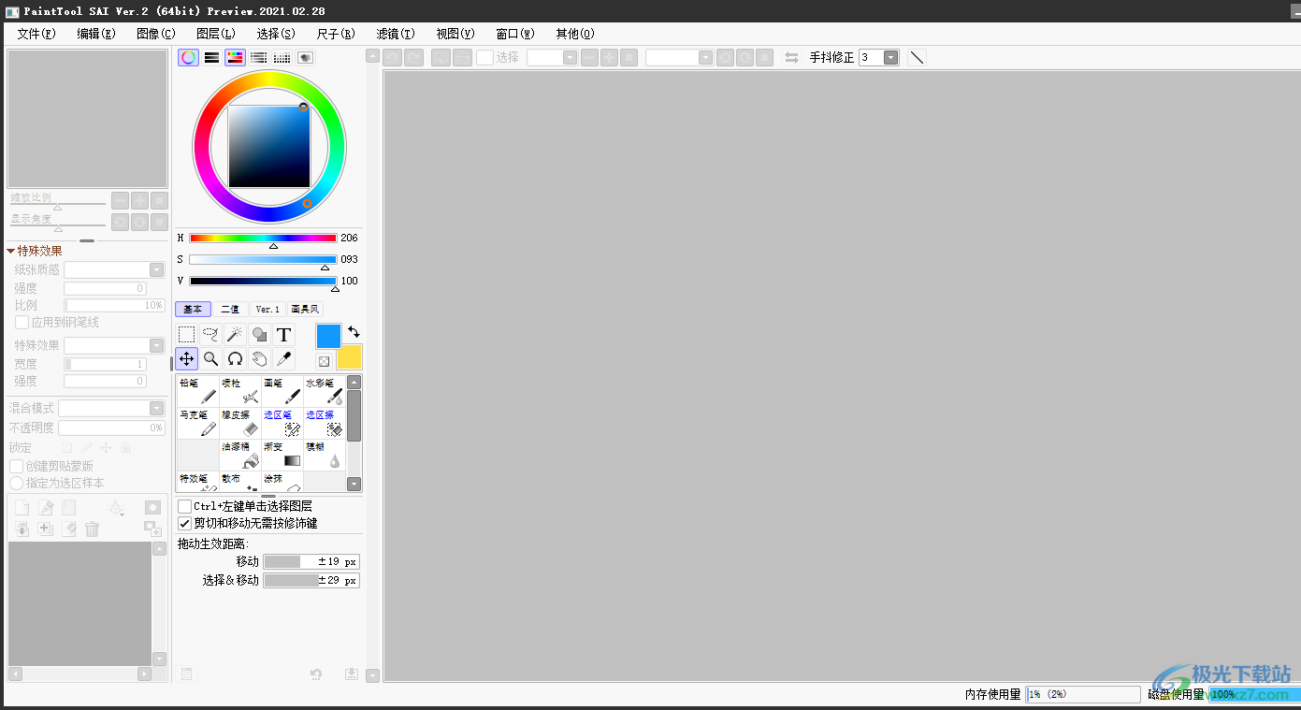Click the transparent color icon
The height and width of the screenshot is (710, 1301).
point(324,361)
